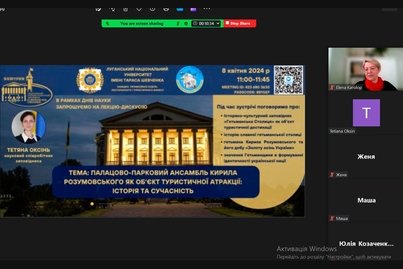Click the round blue department logo on slide
Viewport: 403px width, 269px height.
coord(190,79)
